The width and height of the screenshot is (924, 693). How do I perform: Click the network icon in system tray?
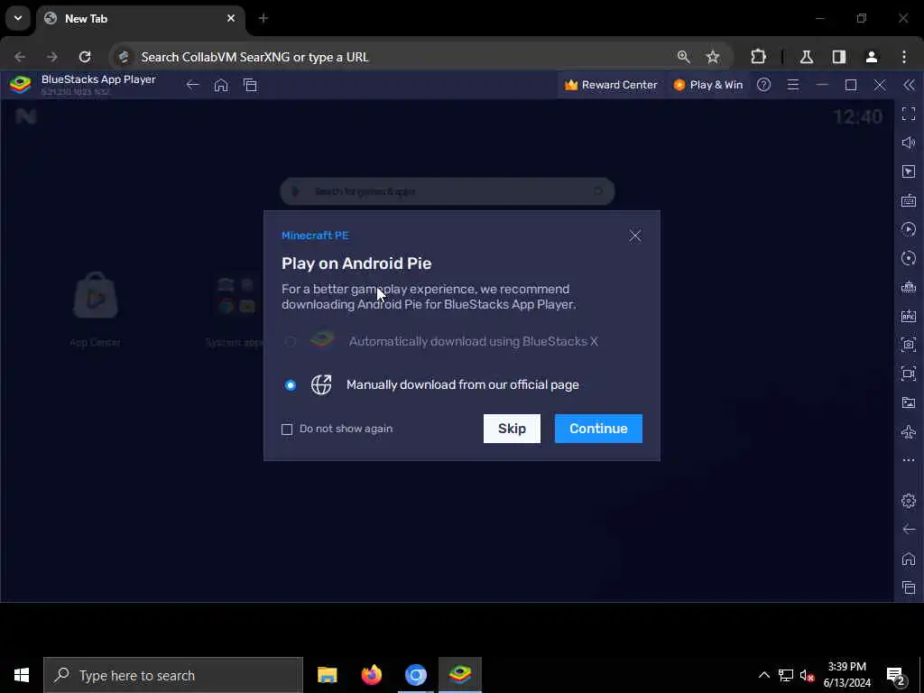(x=786, y=675)
